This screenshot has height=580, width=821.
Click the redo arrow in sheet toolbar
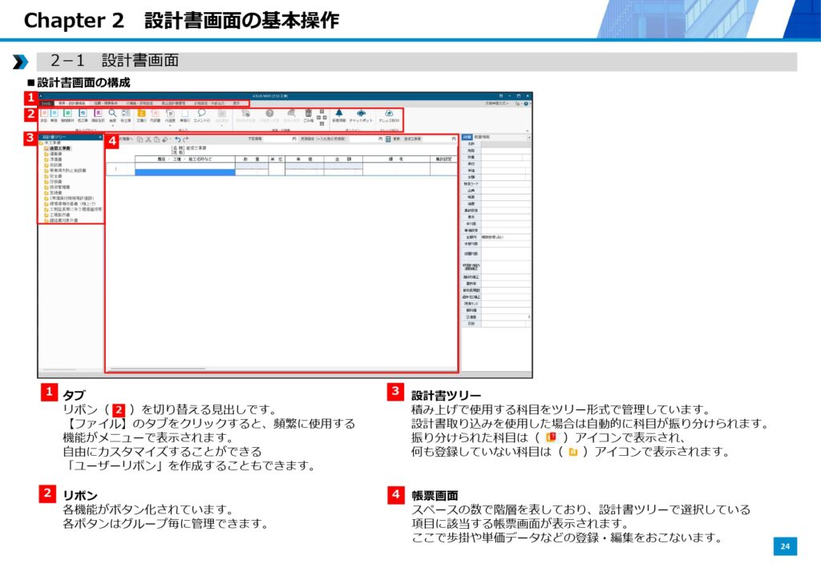click(186, 139)
